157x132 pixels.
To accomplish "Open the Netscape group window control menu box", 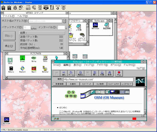I will [x=91, y=21].
